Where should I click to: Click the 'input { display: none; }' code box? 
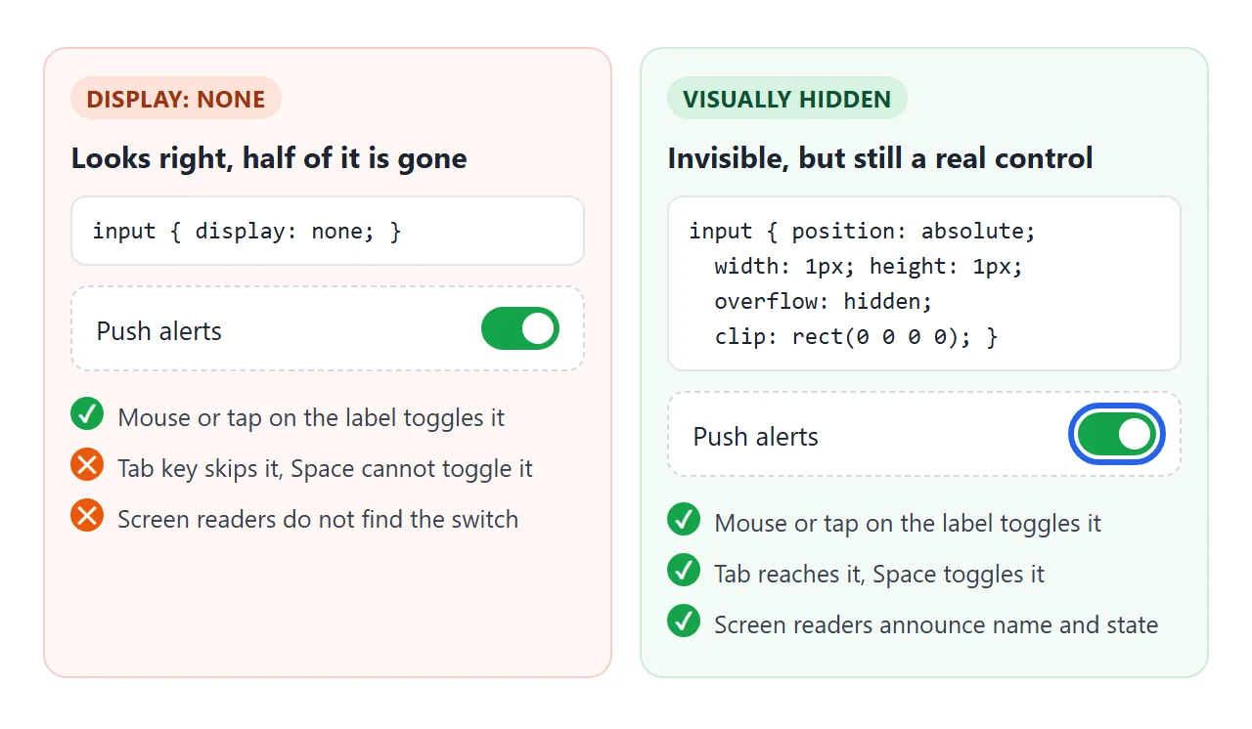point(328,231)
